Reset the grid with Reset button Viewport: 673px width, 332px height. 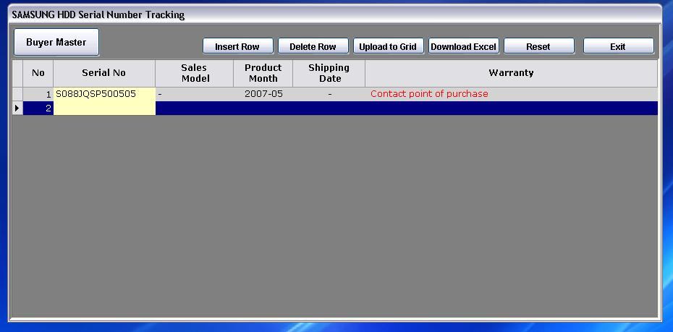538,46
